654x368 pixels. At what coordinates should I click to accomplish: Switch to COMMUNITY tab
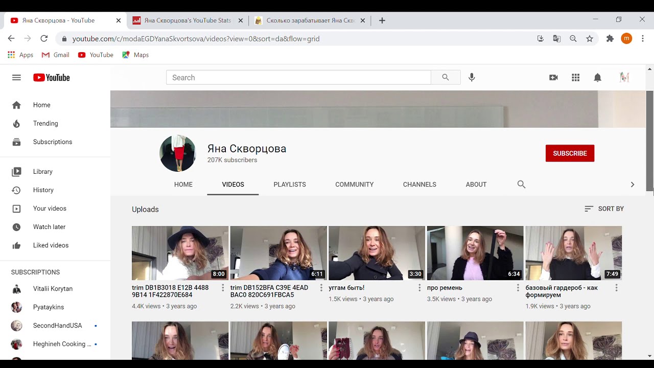(355, 185)
